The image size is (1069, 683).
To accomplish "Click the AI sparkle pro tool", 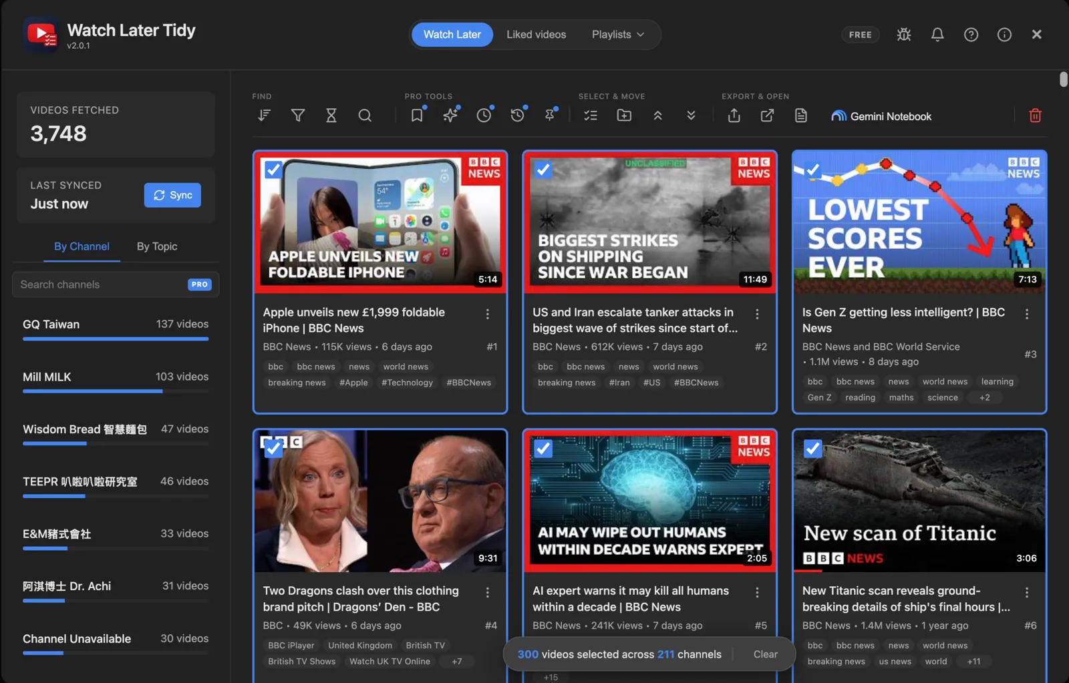I will 450,116.
